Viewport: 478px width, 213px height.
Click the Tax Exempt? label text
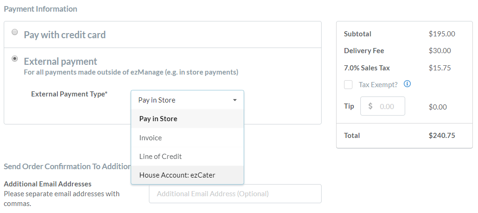pyautogui.click(x=378, y=84)
